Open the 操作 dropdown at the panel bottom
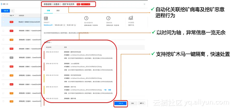This screenshot has height=109, width=232. click(x=142, y=103)
